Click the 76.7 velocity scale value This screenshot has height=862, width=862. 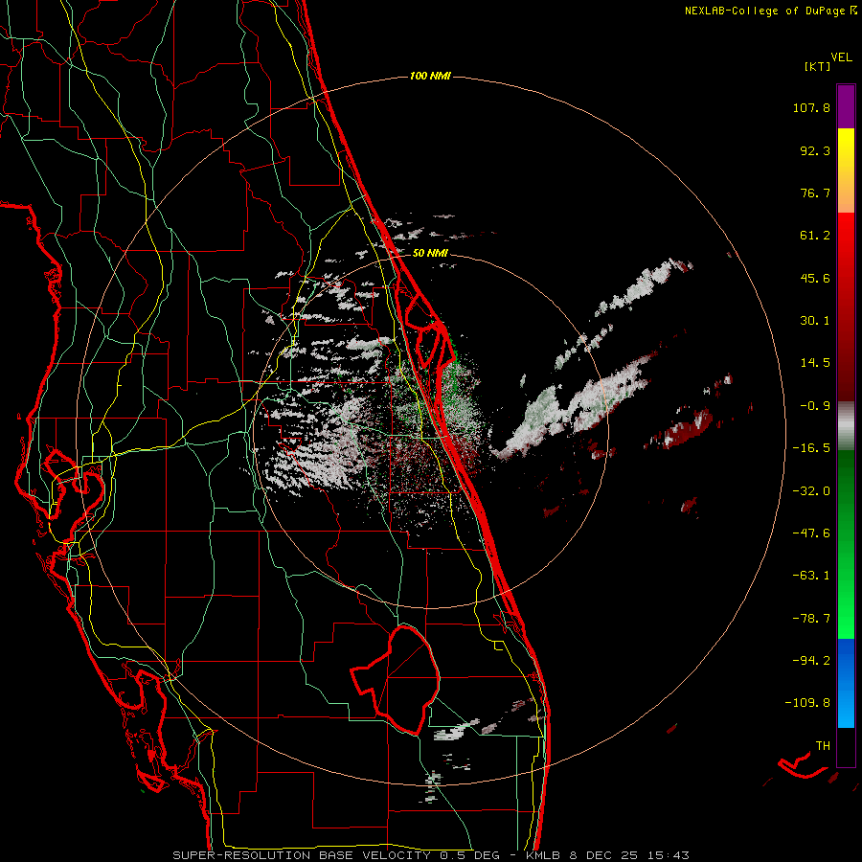pos(815,193)
